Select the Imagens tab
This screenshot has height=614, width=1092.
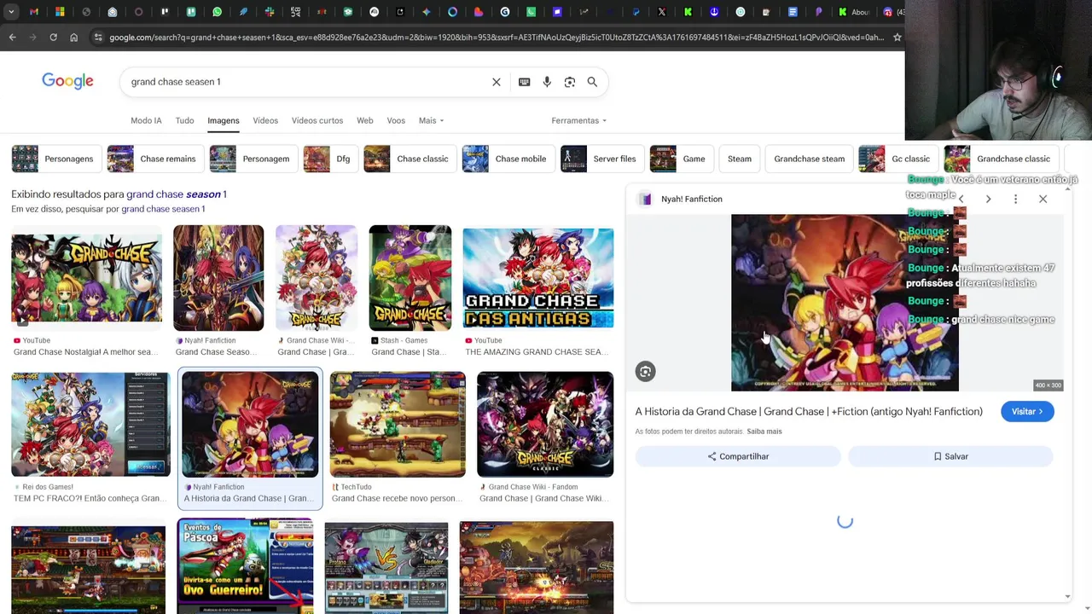point(224,120)
